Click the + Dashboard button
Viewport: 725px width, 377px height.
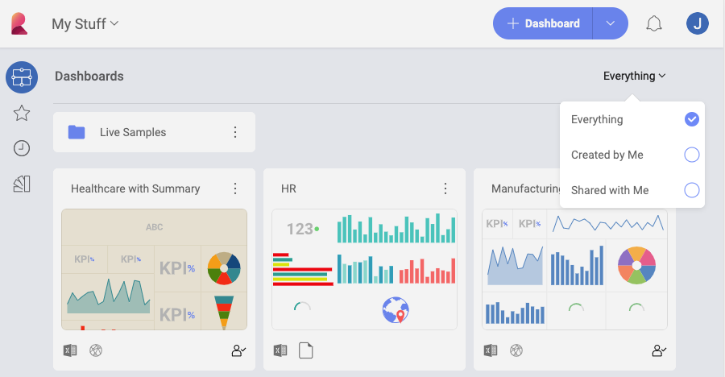543,24
